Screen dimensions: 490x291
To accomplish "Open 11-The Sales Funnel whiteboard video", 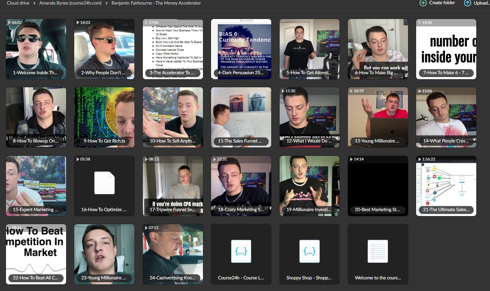I will pos(241,117).
